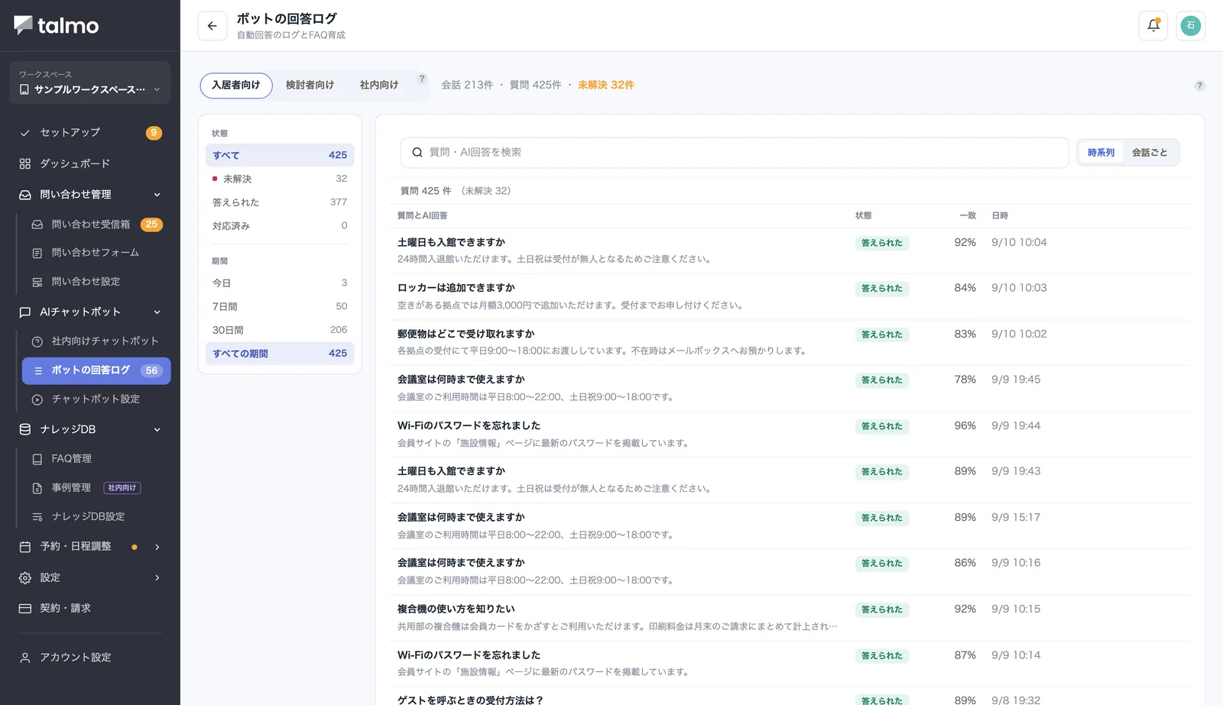Click 未解決 32件 link
This screenshot has width=1223, height=705.
605,86
